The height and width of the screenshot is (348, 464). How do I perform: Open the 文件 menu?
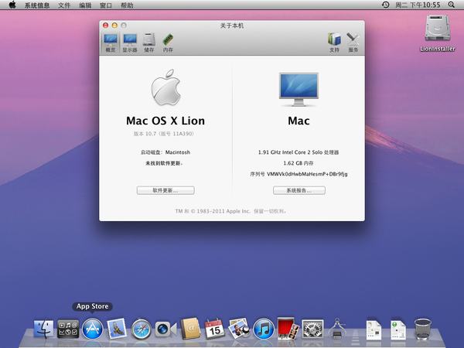click(x=64, y=5)
